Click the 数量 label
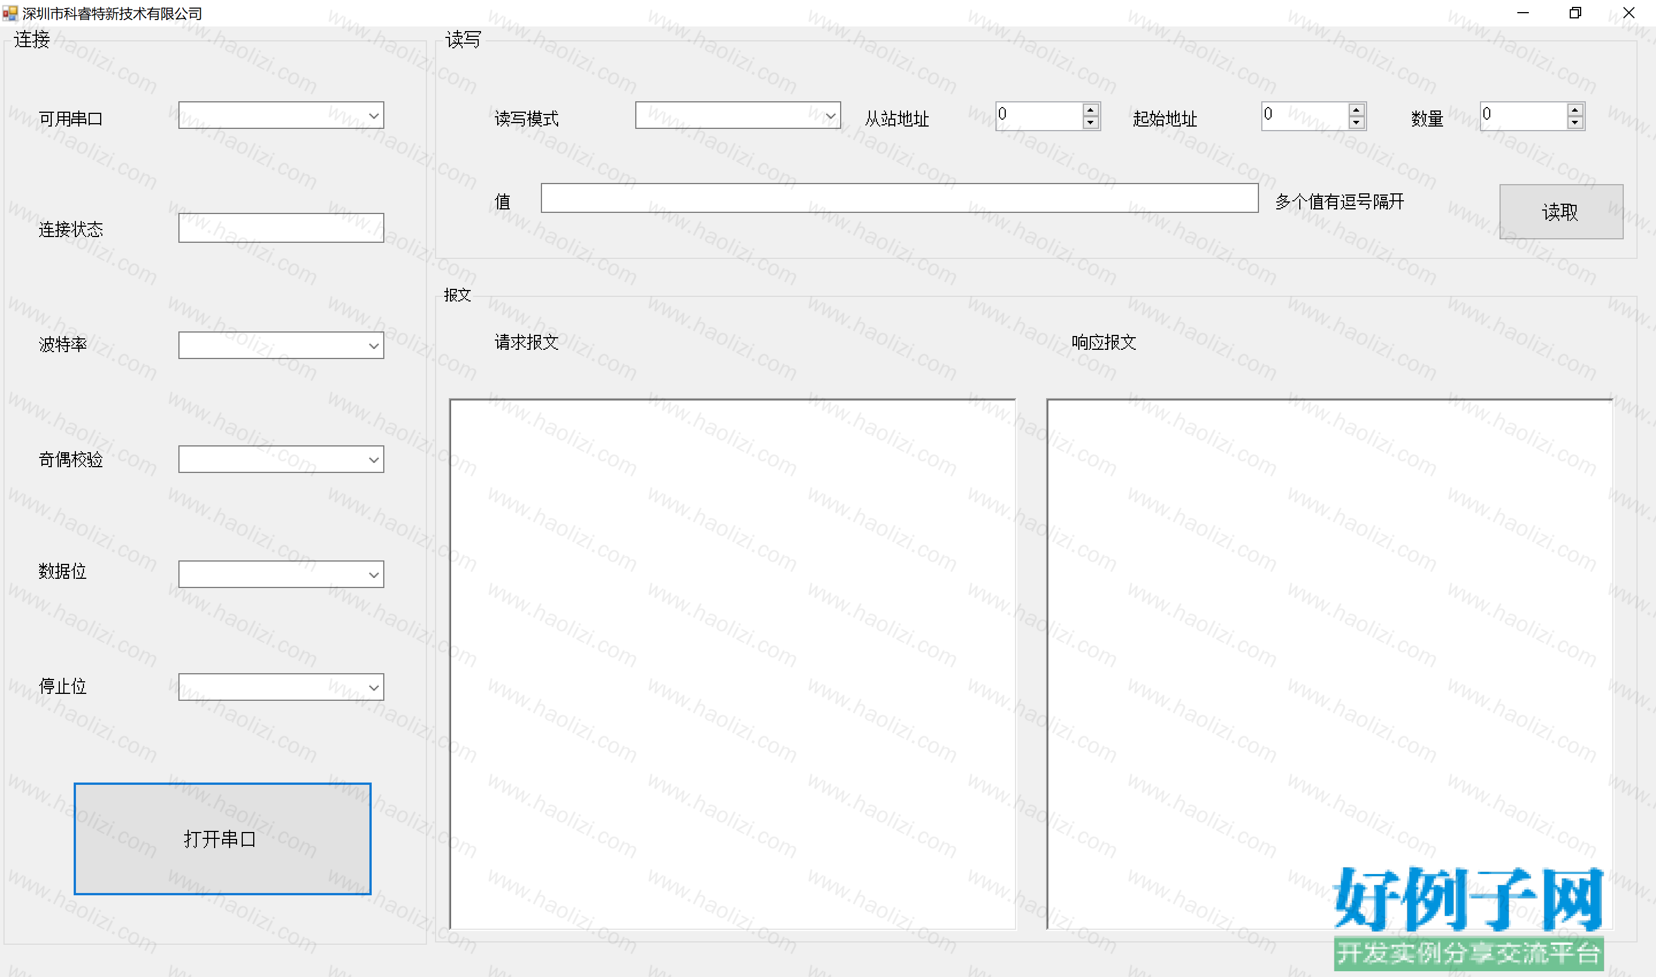The height and width of the screenshot is (977, 1656). point(1428,119)
